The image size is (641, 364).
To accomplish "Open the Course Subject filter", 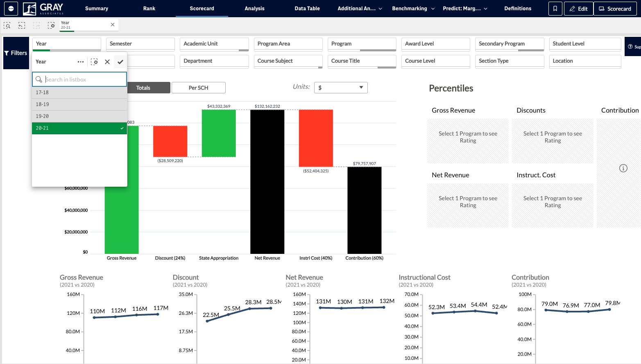I will [288, 61].
